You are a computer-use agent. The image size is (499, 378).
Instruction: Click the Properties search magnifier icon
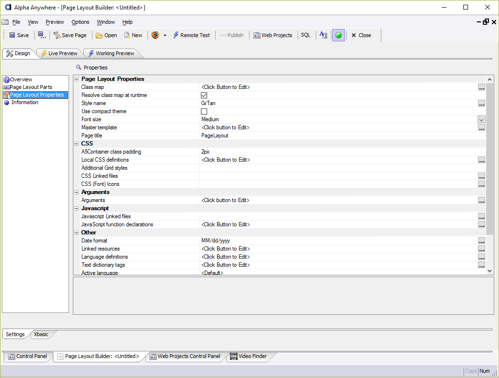click(x=79, y=67)
